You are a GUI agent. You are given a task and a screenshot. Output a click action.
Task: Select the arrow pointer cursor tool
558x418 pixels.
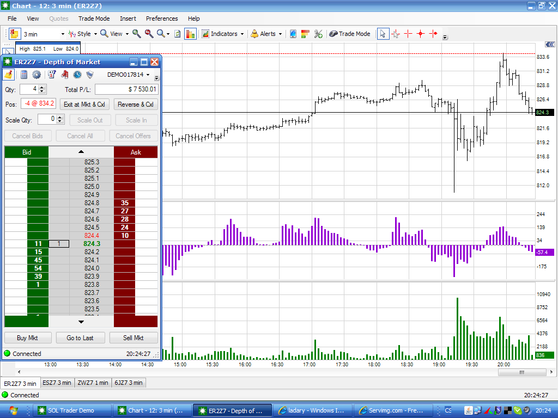pos(383,34)
